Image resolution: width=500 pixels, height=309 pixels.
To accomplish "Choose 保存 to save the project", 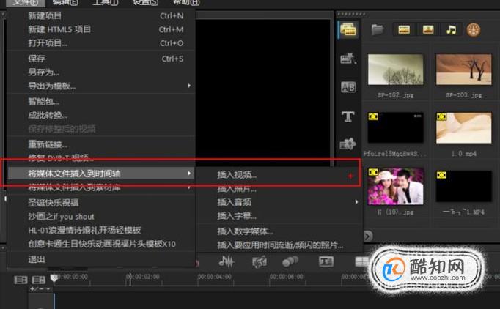I will 101,59.
